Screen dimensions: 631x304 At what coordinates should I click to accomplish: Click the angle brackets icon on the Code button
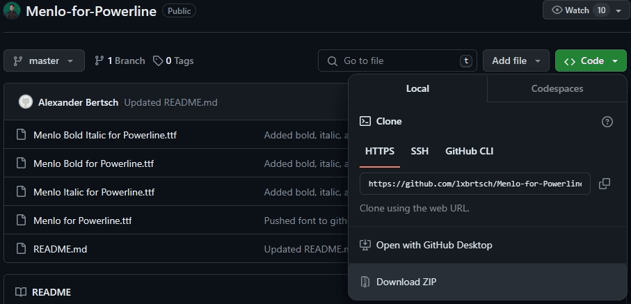569,61
